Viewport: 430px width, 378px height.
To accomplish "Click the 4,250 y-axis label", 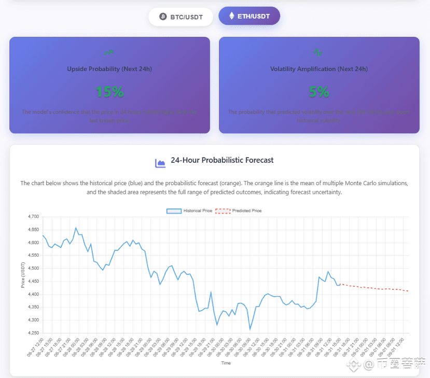I will pyautogui.click(x=34, y=333).
